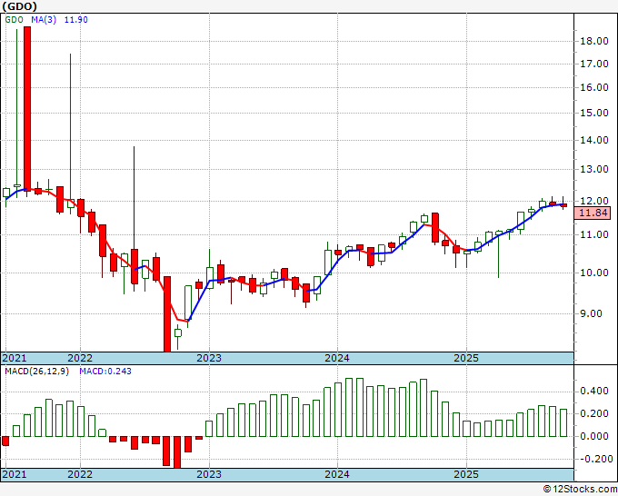Click 2024 on the MACD timeline
618x496 pixels.
pos(337,474)
